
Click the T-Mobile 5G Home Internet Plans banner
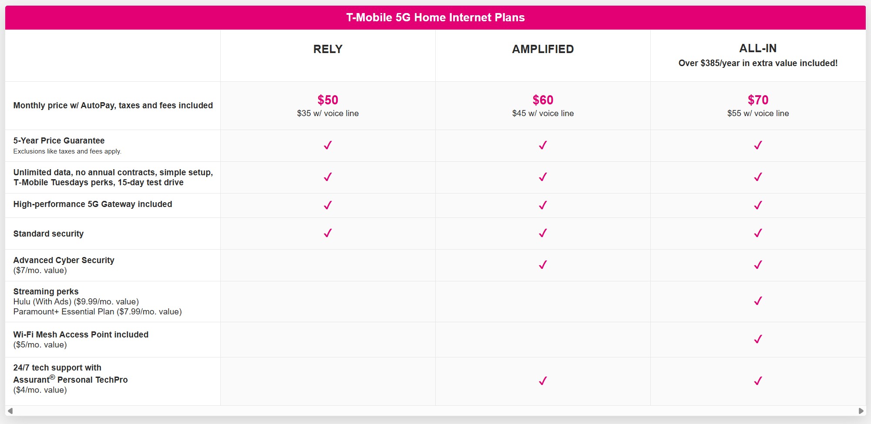tap(435, 17)
